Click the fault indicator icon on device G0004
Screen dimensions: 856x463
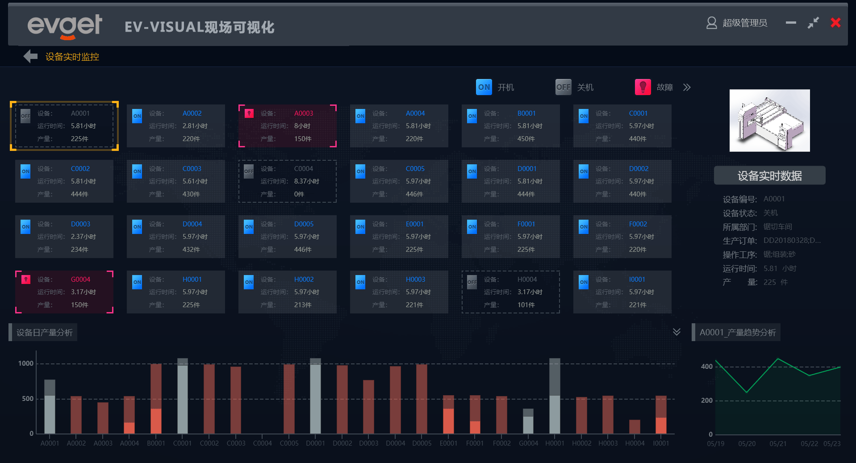coord(25,279)
